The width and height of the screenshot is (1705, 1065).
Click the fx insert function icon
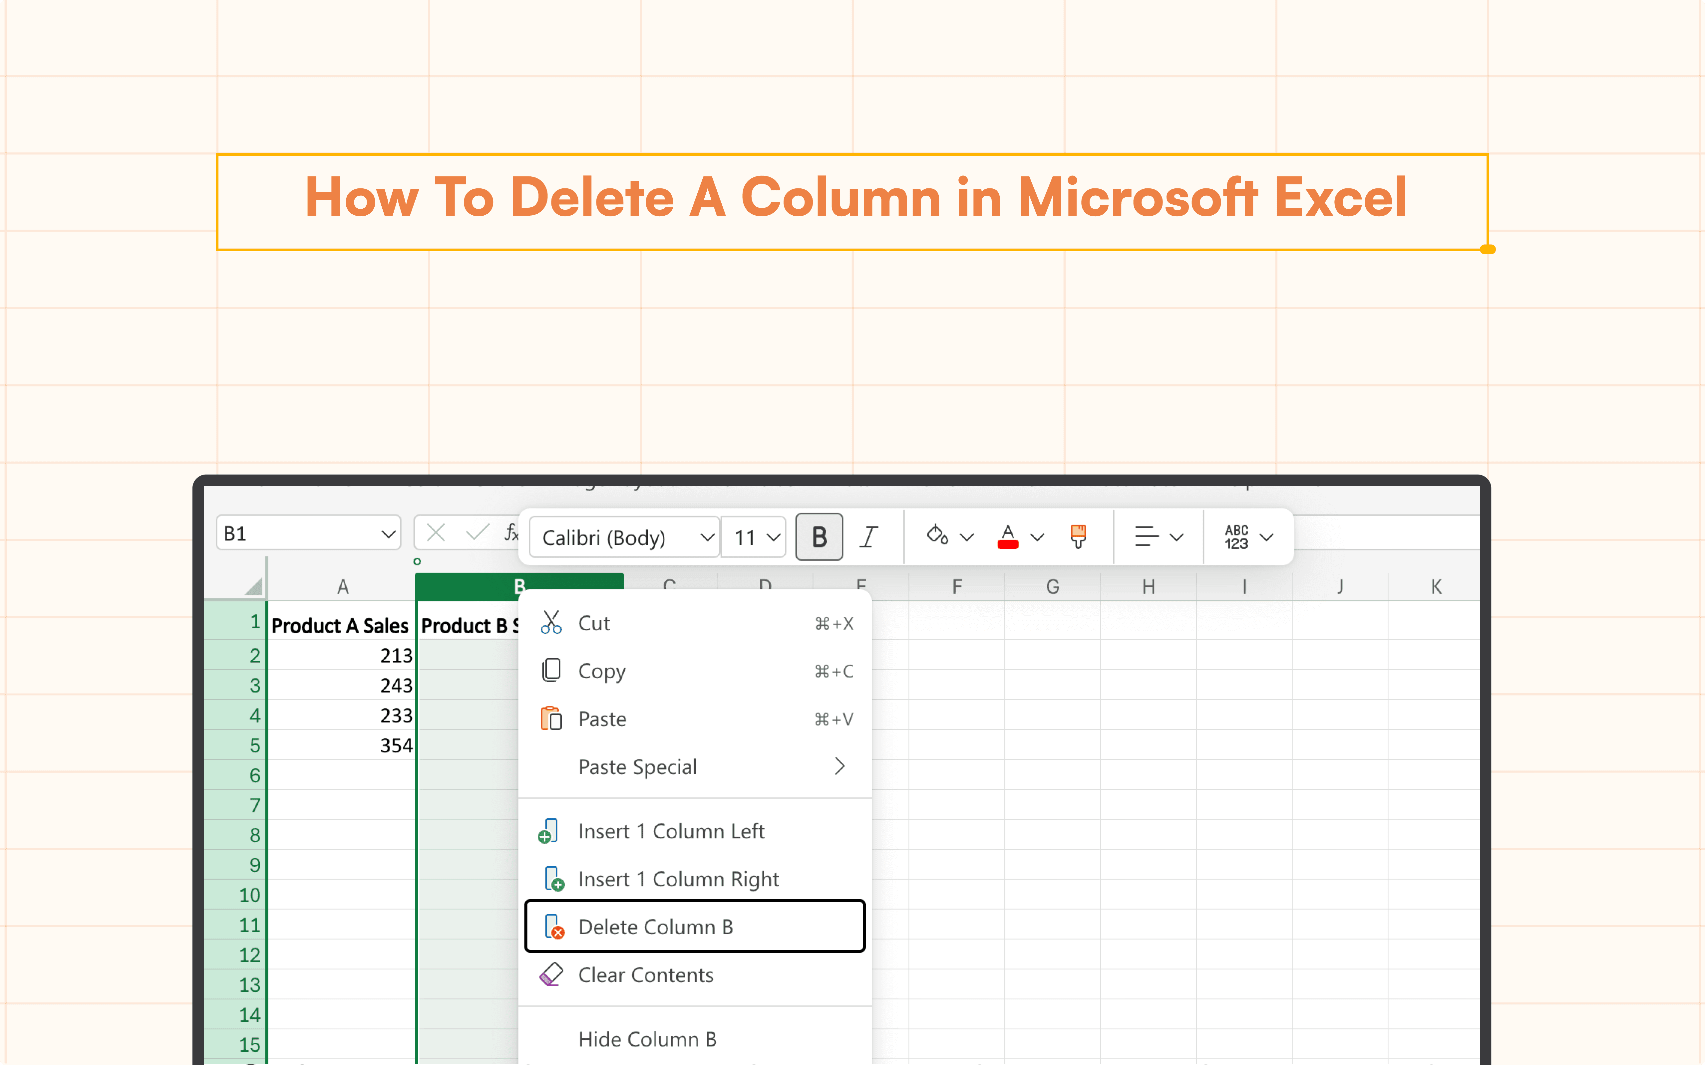click(x=511, y=533)
